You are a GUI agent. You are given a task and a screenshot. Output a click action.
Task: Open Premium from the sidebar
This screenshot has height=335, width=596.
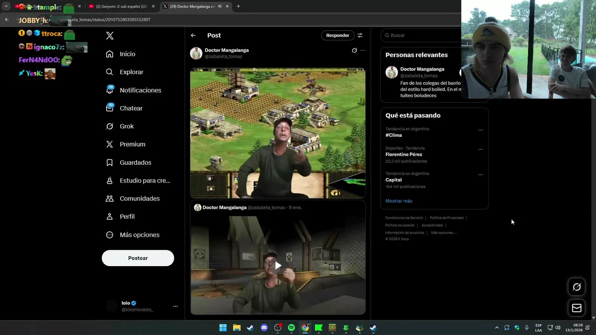point(125,144)
